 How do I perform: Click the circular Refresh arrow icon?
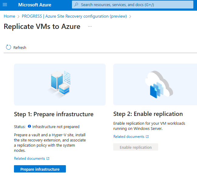[x=8, y=47]
